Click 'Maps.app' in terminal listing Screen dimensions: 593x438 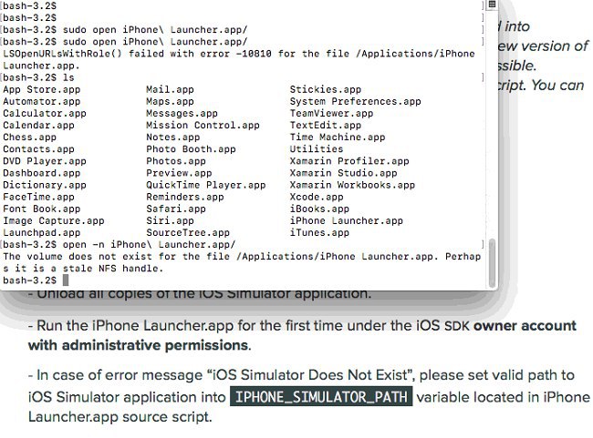(x=171, y=102)
